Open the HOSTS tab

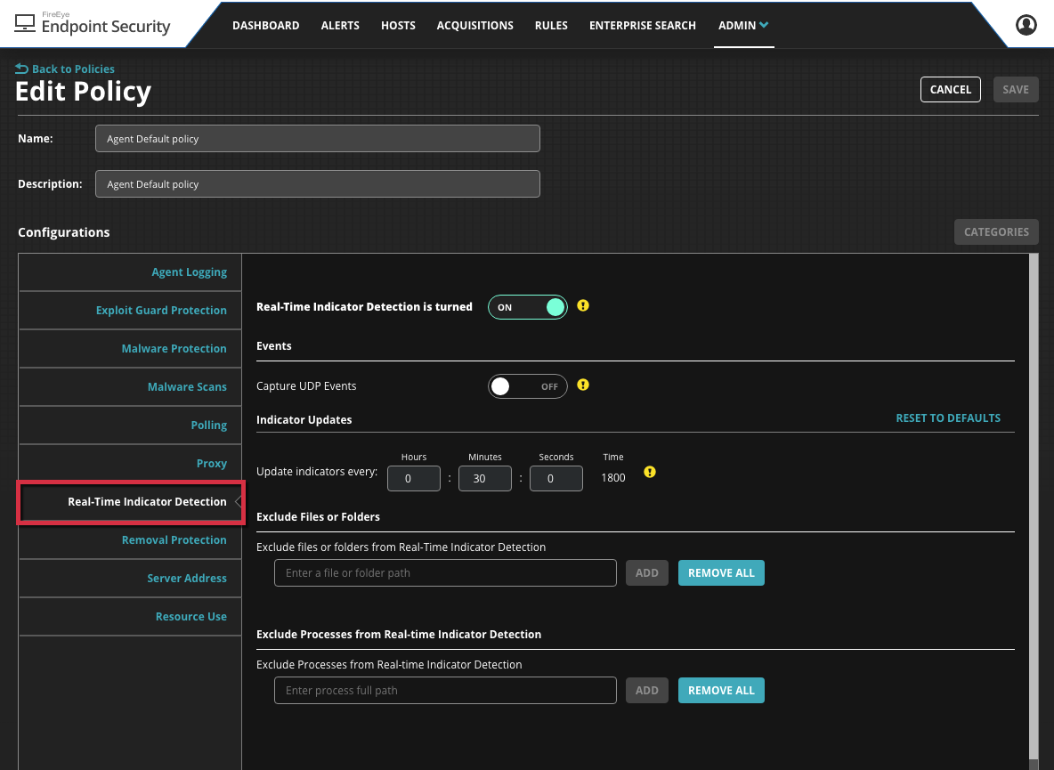coord(398,26)
